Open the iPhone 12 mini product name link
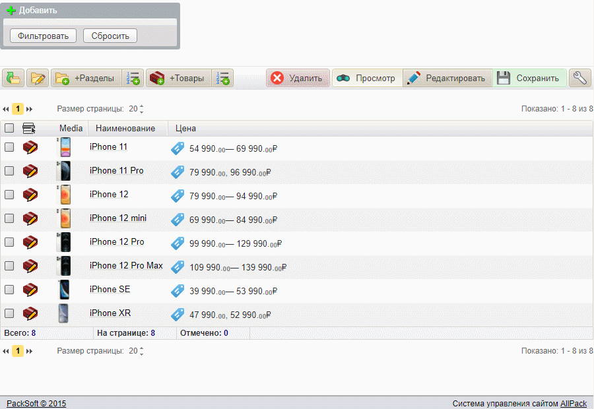 [x=118, y=218]
